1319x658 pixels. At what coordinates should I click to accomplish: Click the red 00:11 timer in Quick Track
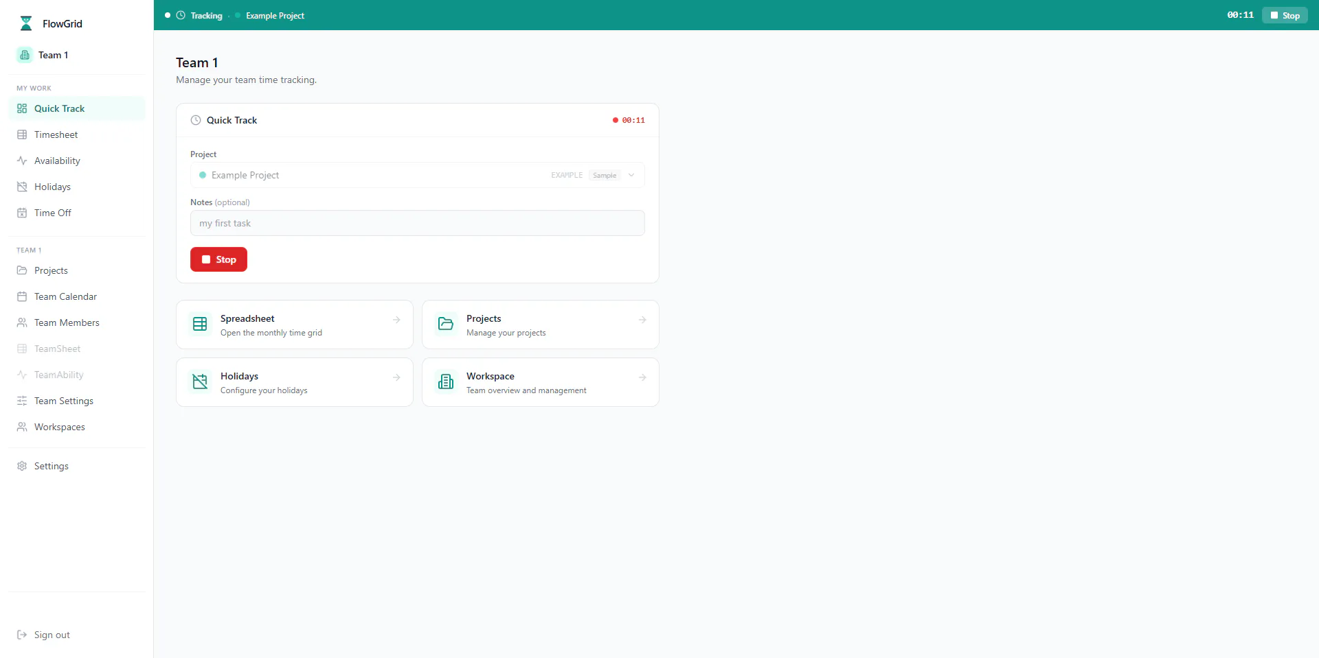pos(633,120)
